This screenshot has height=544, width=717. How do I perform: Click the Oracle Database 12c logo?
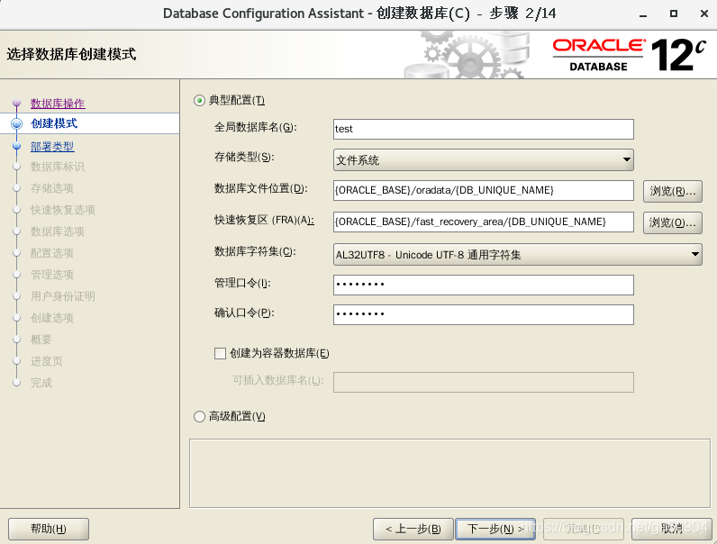tap(630, 55)
